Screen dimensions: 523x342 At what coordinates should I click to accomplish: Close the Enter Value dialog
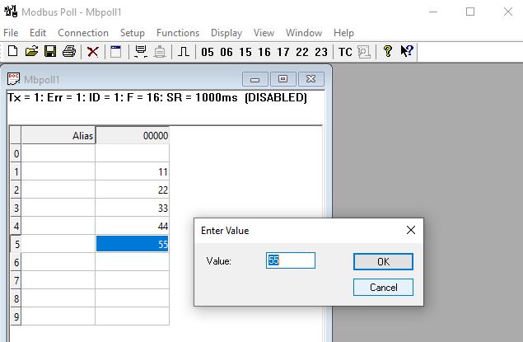(411, 230)
